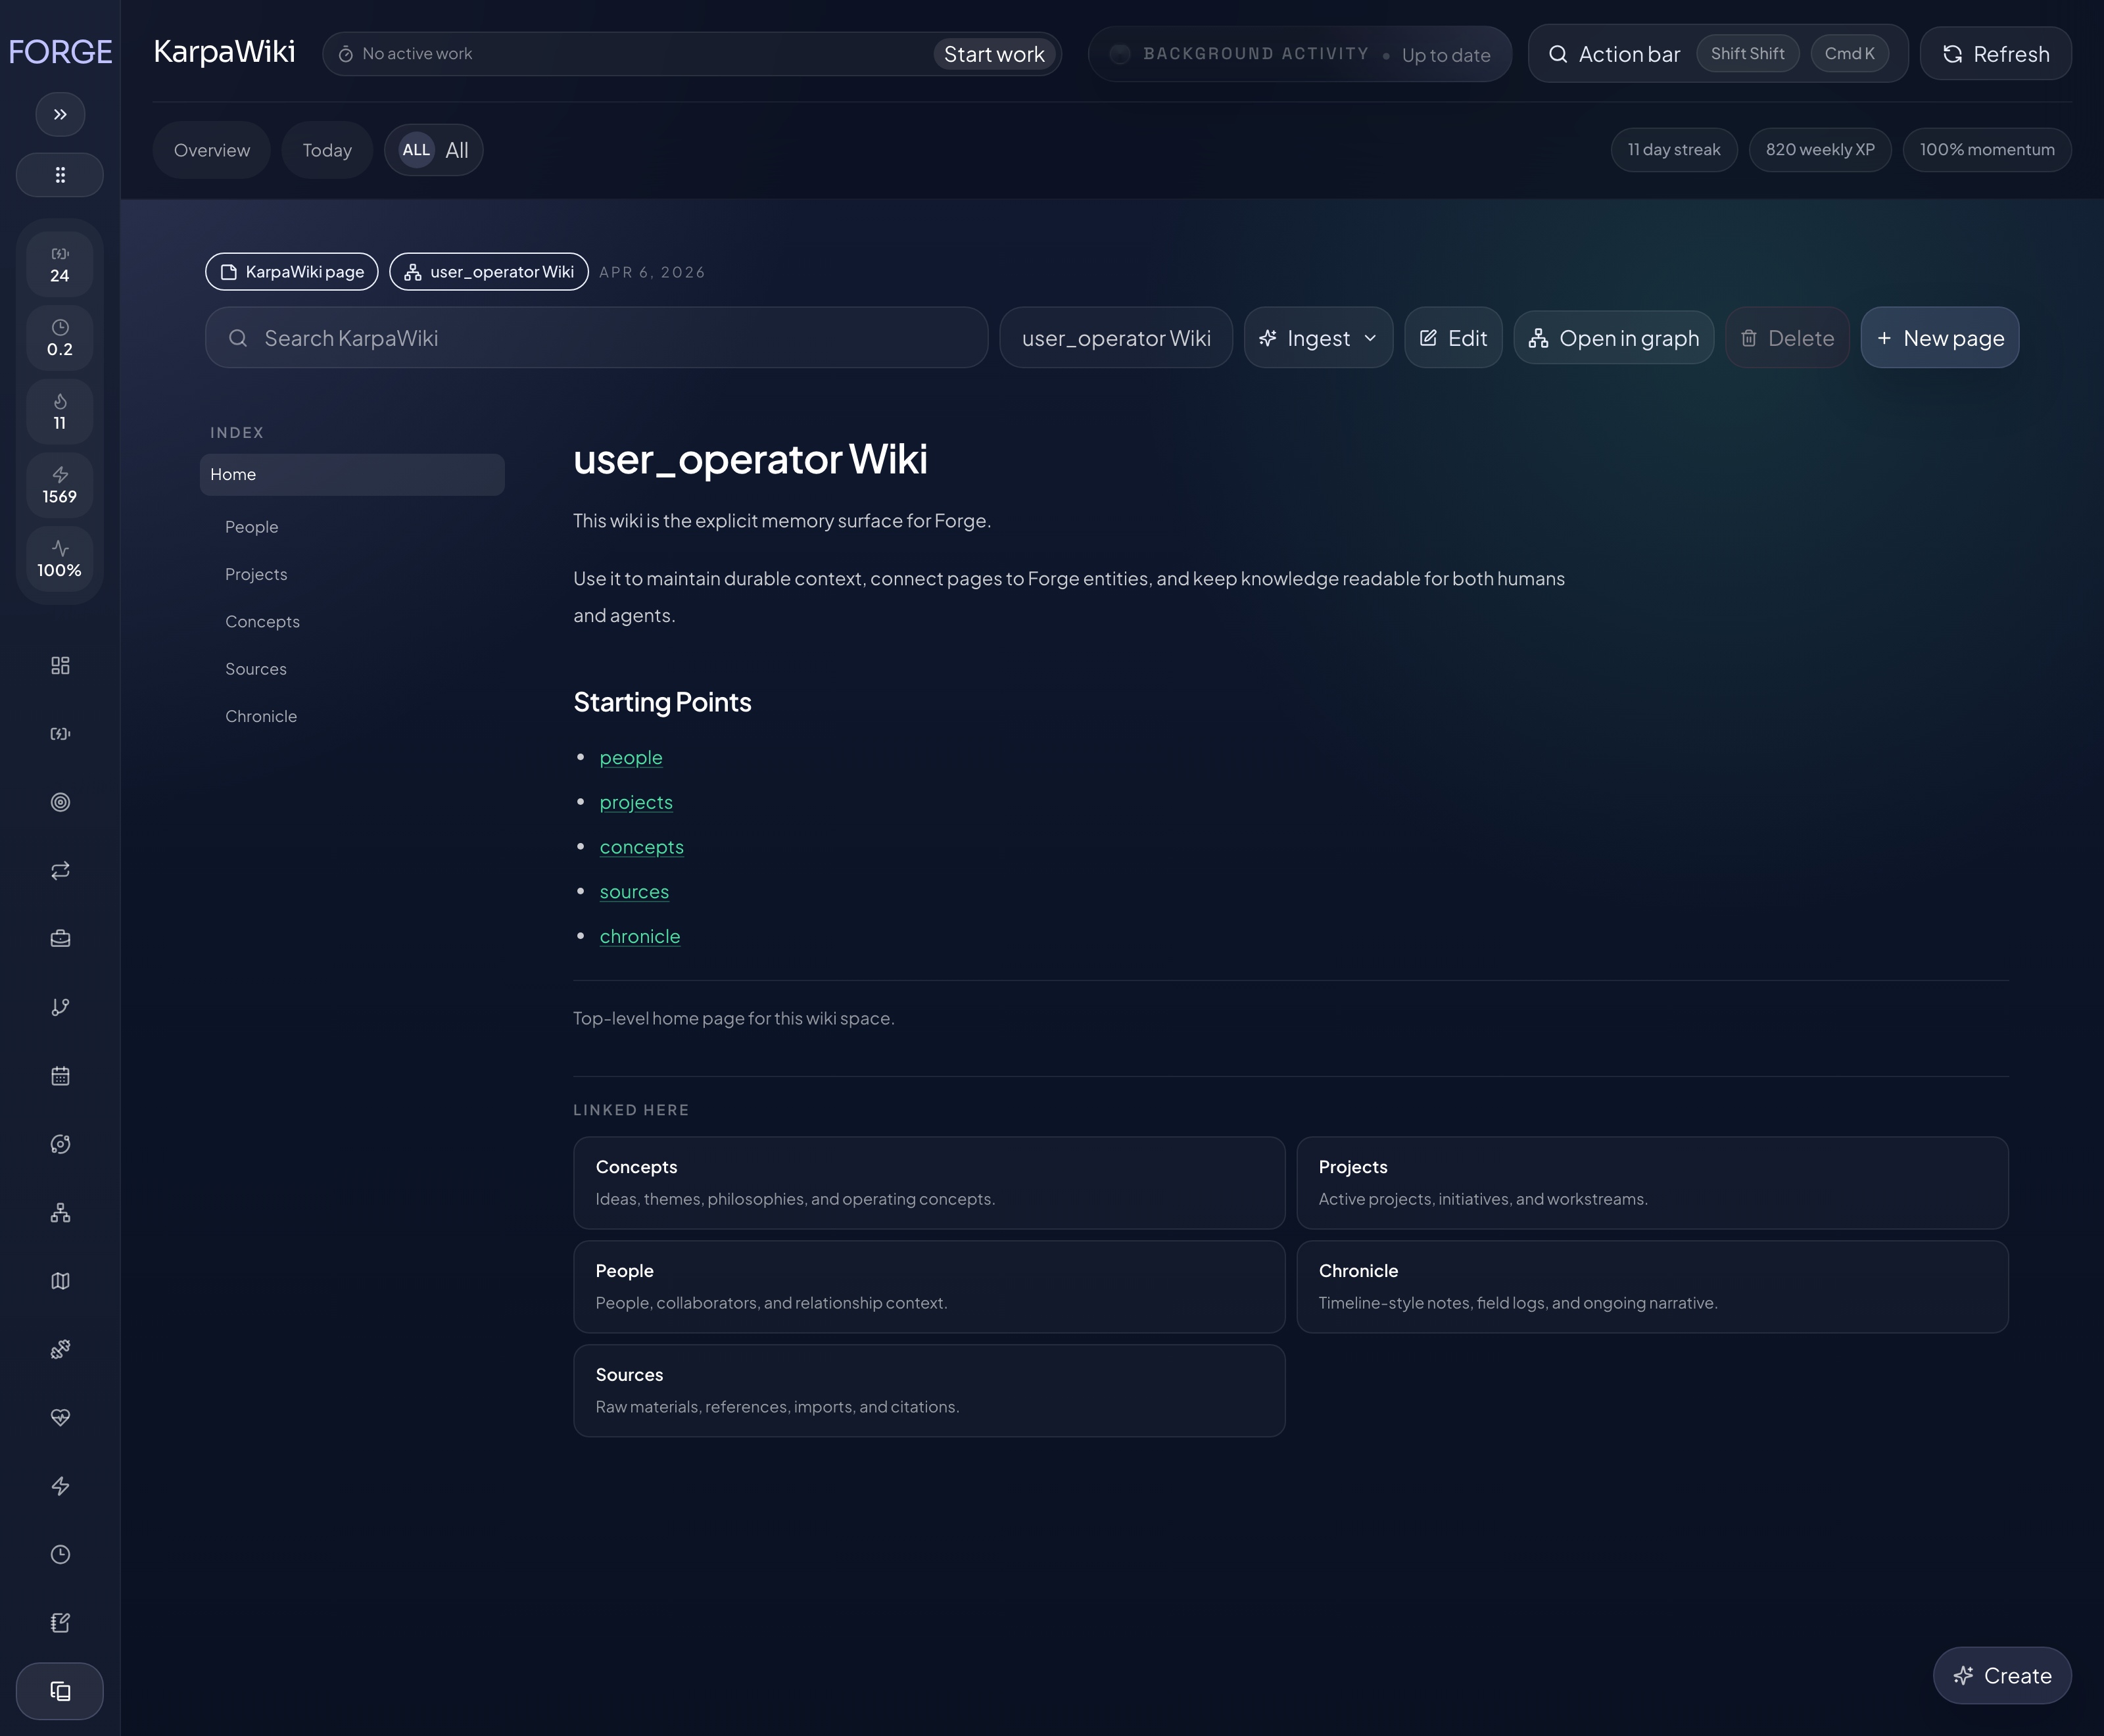This screenshot has height=1736, width=2104.
Task: Switch to the Overview tab
Action: [x=211, y=149]
